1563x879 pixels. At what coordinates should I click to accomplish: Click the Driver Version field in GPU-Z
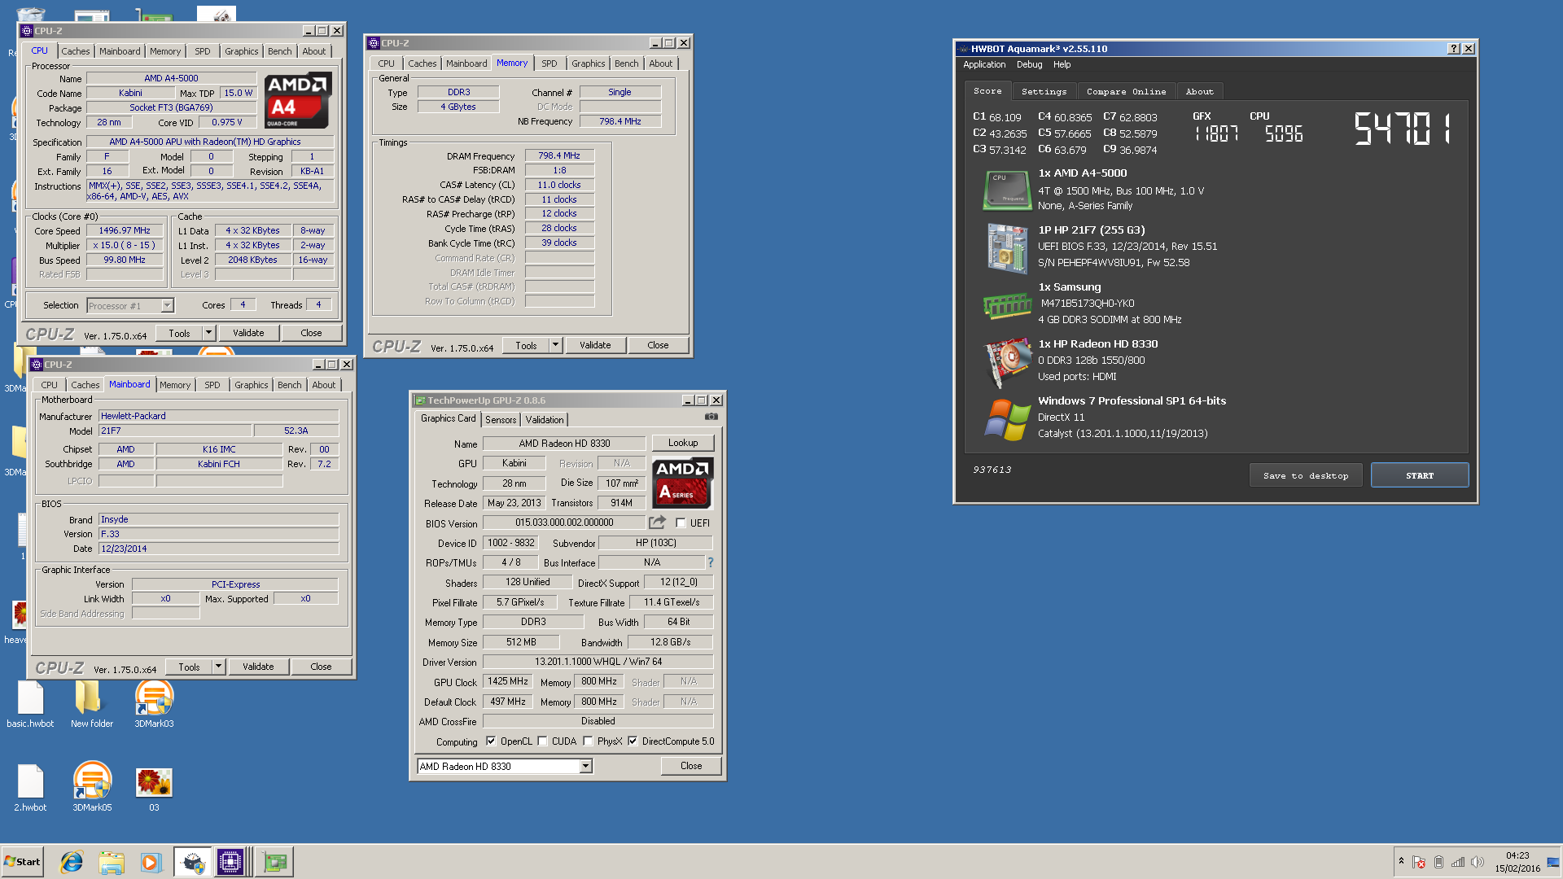598,662
